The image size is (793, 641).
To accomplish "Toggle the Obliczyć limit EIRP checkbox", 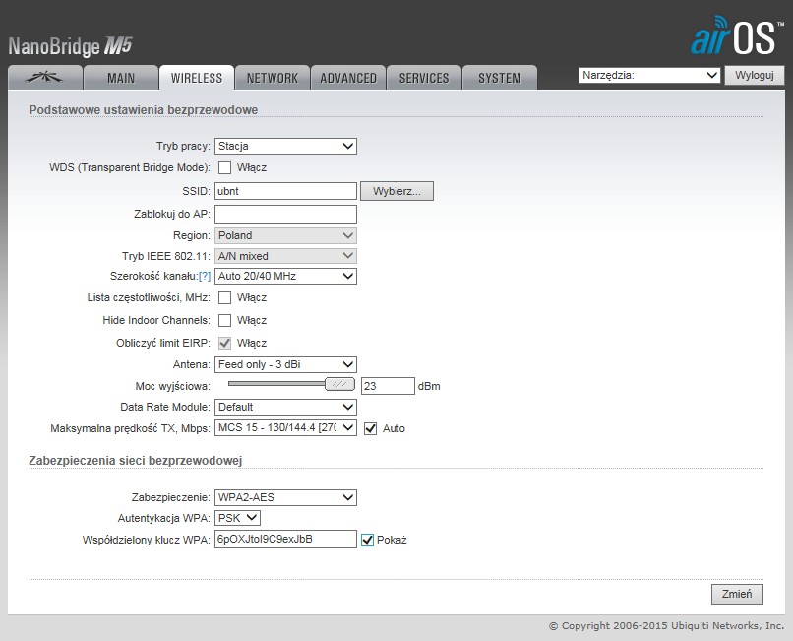I will pos(224,343).
